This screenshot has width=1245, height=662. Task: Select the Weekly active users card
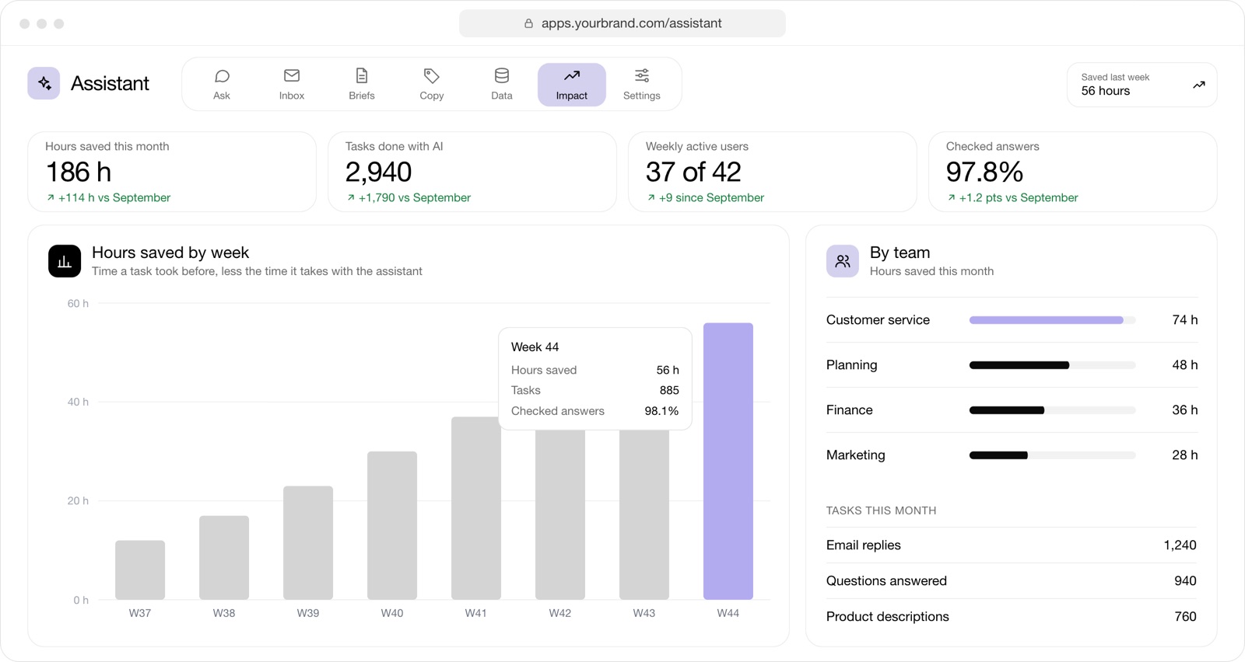773,172
